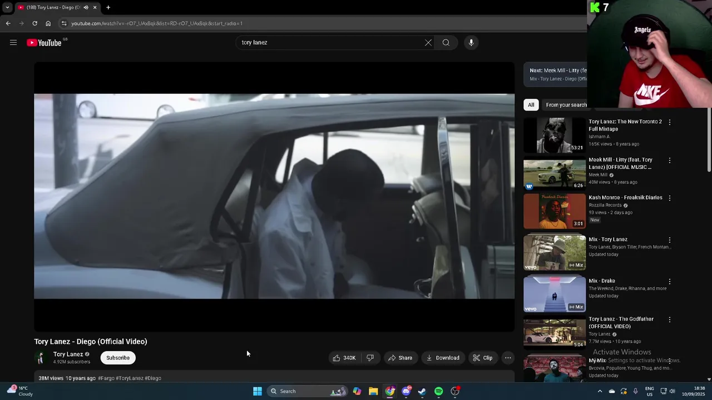Image resolution: width=712 pixels, height=400 pixels.
Task: Subscribe to Tory Lanez channel
Action: (x=118, y=358)
